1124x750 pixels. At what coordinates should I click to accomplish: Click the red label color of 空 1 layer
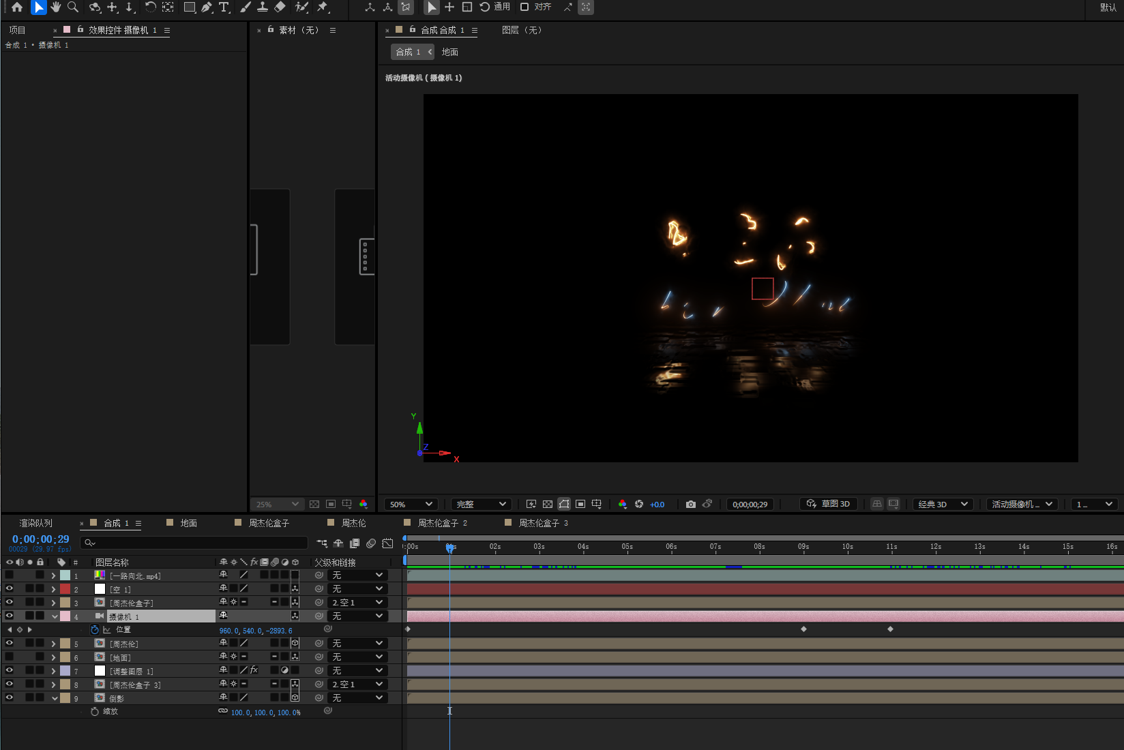[x=65, y=589]
